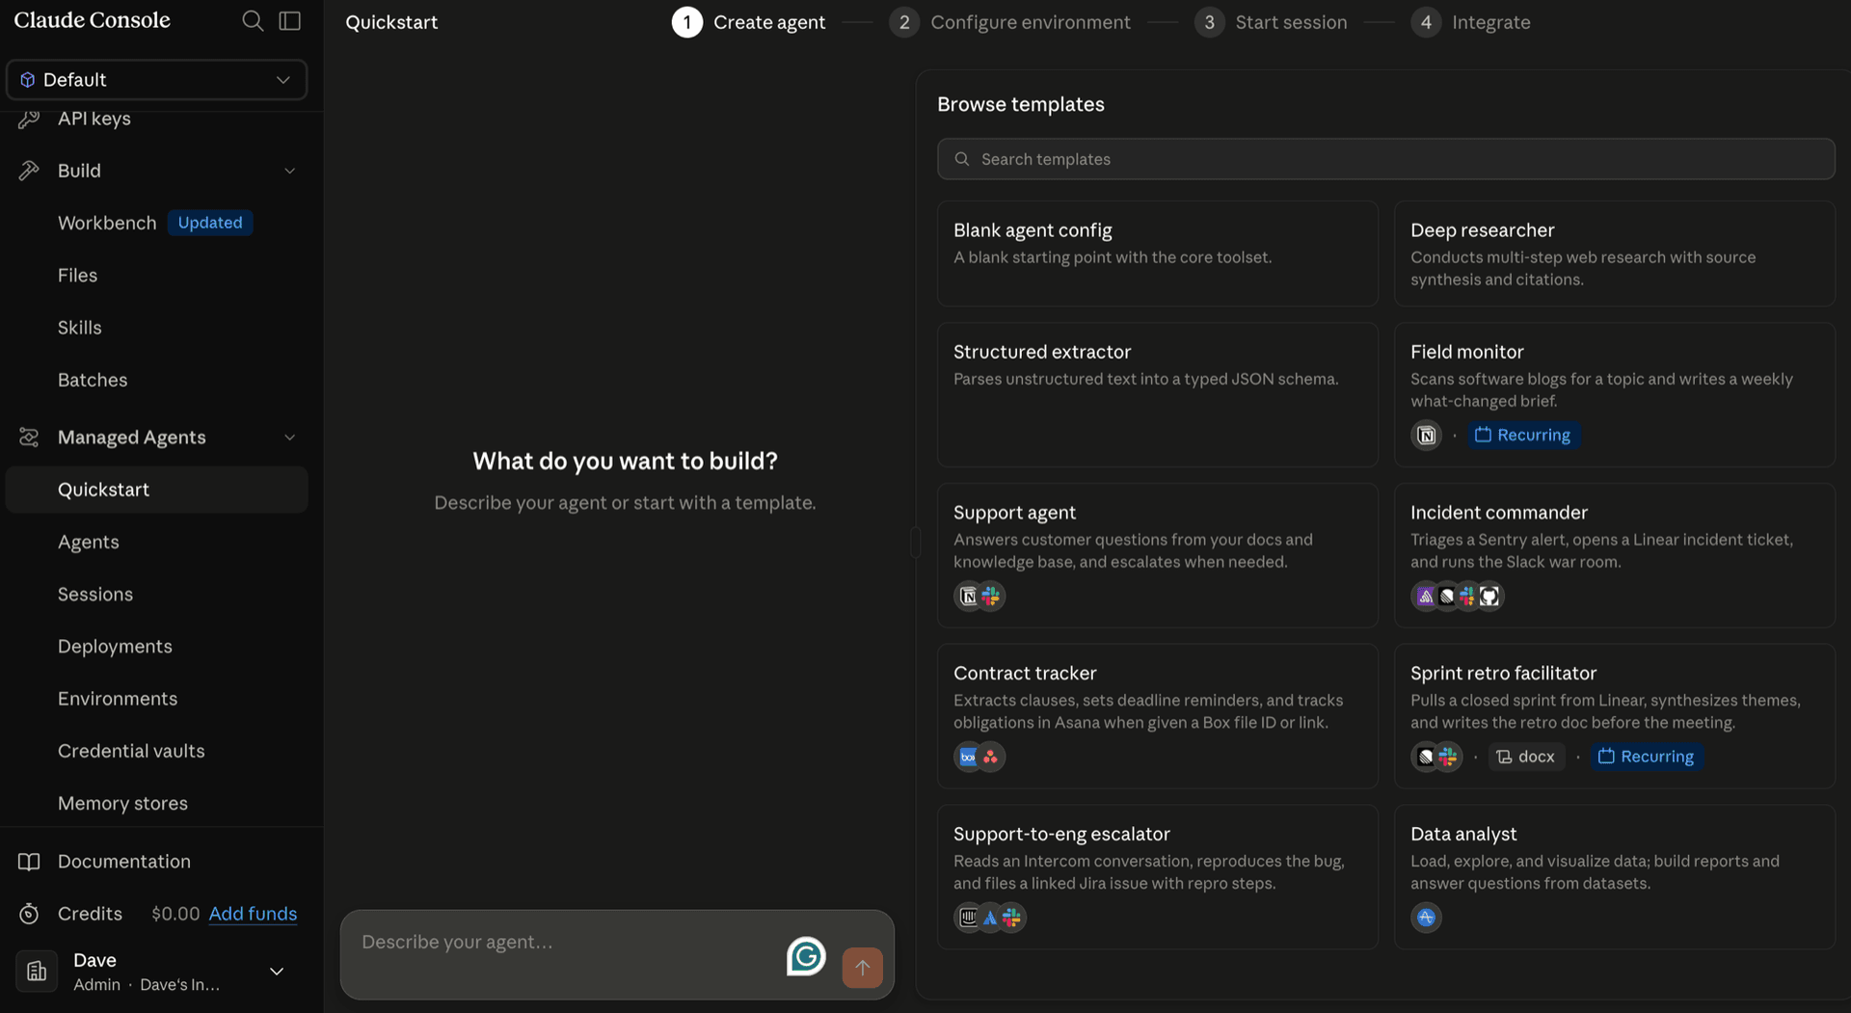Image resolution: width=1851 pixels, height=1013 pixels.
Task: Toggle the sidebar panel icon
Action: tap(290, 20)
